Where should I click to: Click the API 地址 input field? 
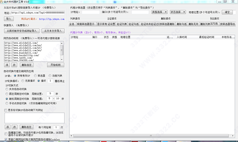click(38, 13)
